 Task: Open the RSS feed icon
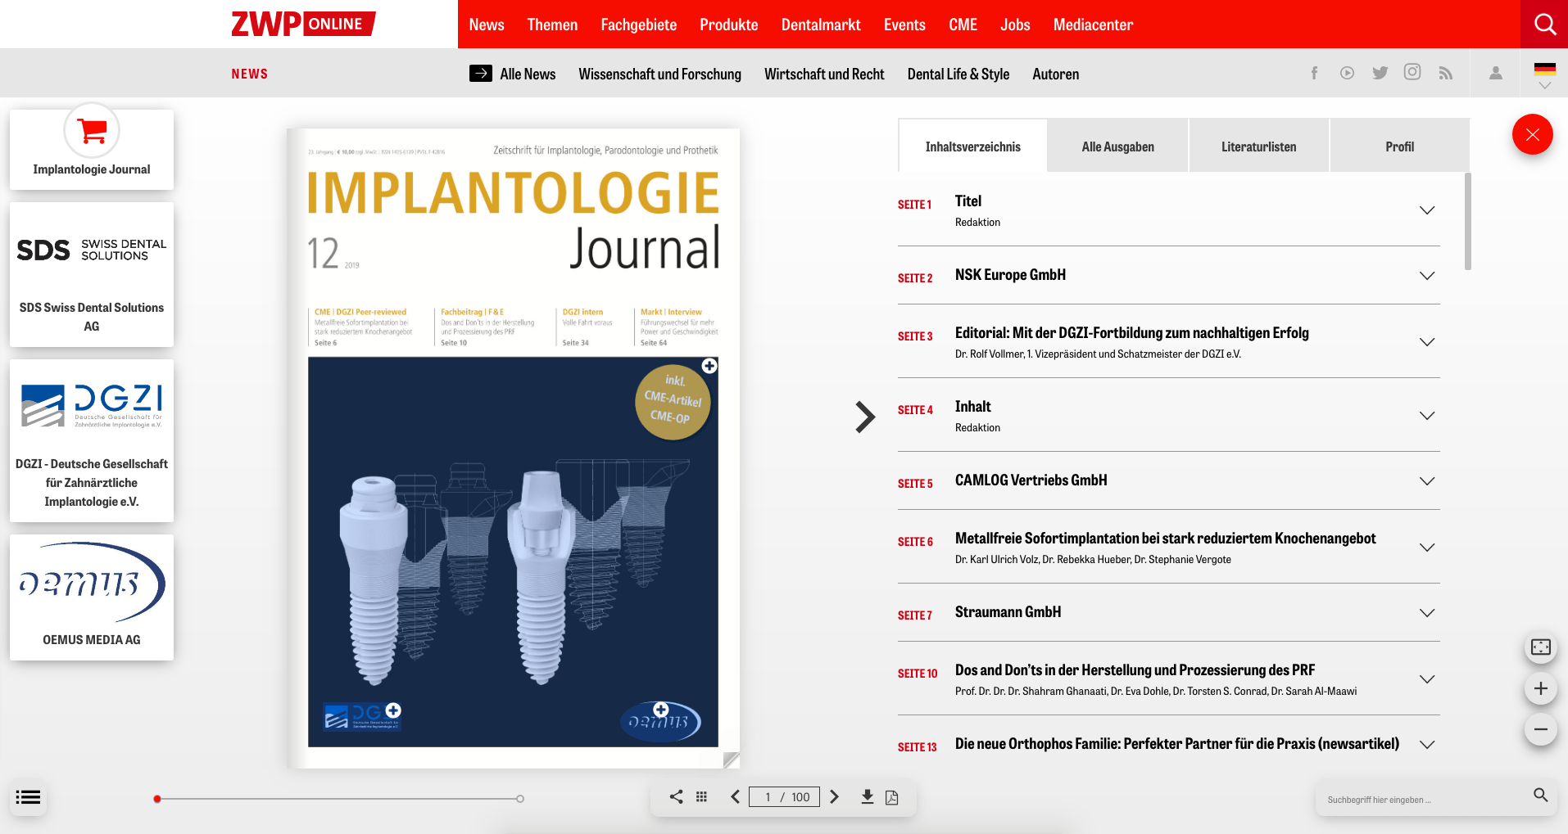(x=1446, y=74)
